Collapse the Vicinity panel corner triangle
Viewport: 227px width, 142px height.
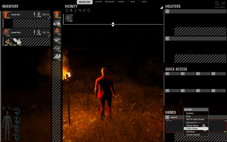click(x=162, y=8)
